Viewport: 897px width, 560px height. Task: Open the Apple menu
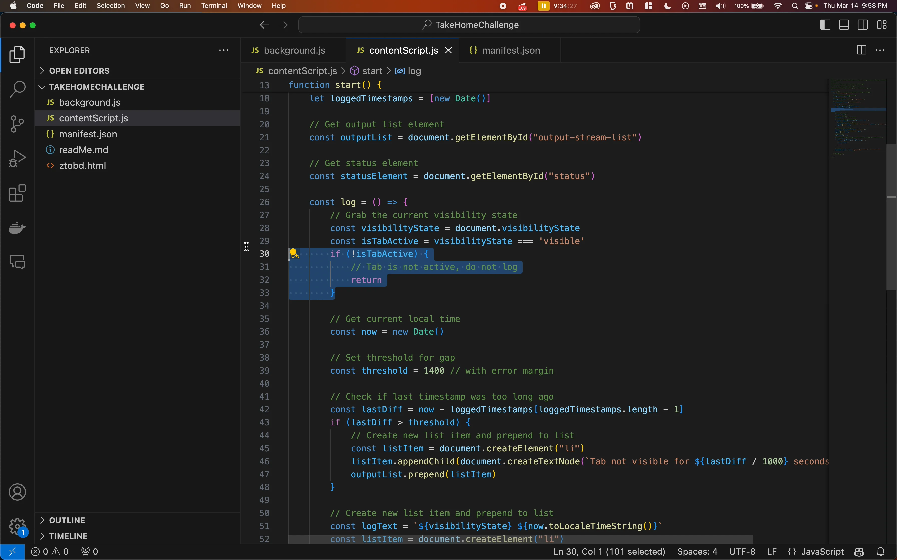point(13,6)
